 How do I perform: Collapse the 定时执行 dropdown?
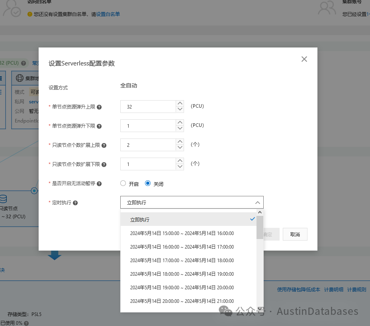(x=257, y=203)
